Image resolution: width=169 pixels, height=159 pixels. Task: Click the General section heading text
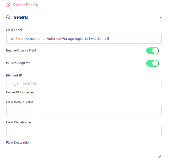(x=21, y=17)
